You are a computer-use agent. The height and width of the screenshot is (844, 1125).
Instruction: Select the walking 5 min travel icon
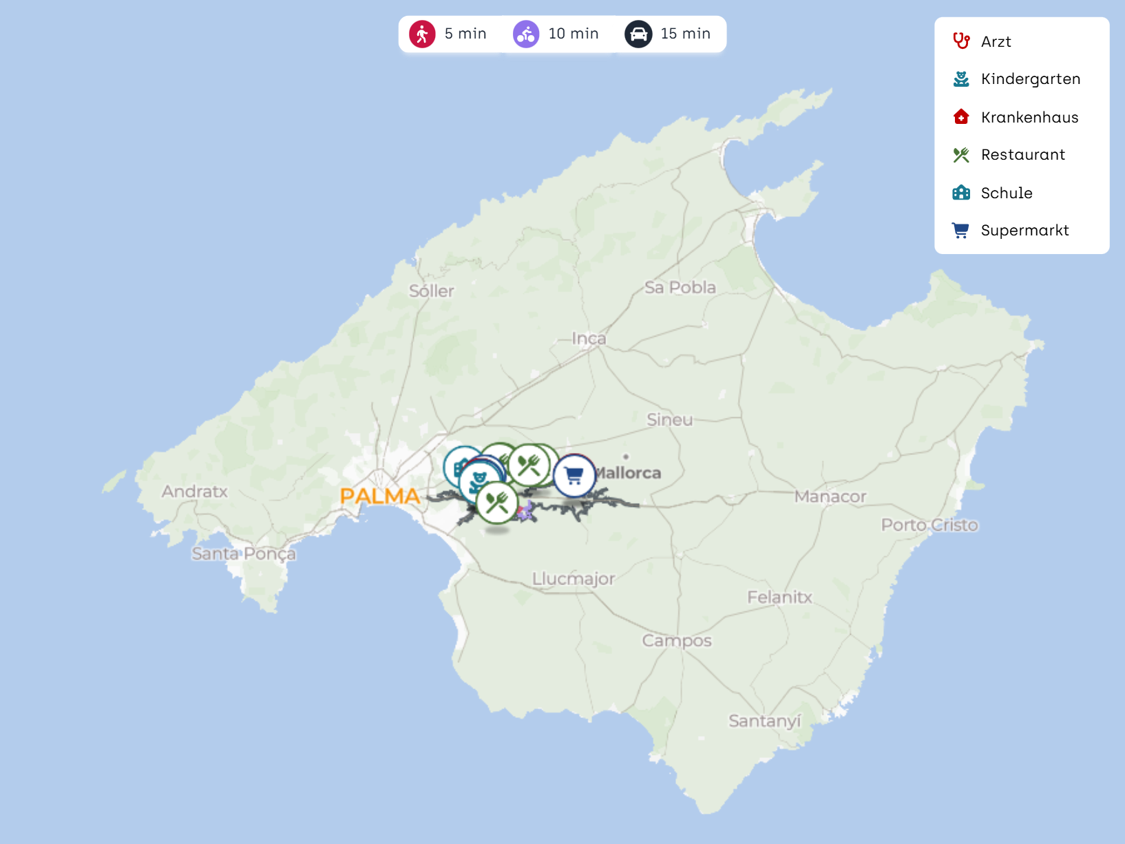pos(422,34)
